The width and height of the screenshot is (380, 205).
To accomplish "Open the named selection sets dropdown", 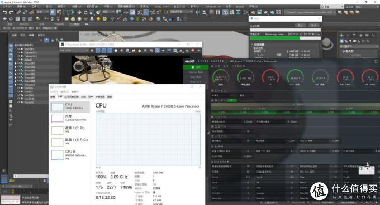I will click(x=181, y=12).
